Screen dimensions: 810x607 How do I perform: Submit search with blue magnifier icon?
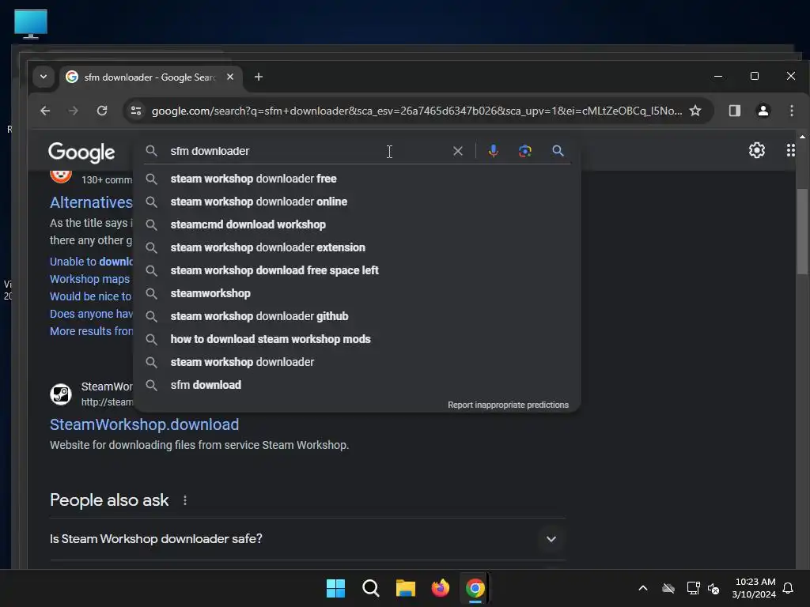pyautogui.click(x=558, y=151)
